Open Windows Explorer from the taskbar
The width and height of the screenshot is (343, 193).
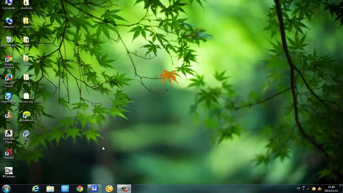[x=50, y=189]
